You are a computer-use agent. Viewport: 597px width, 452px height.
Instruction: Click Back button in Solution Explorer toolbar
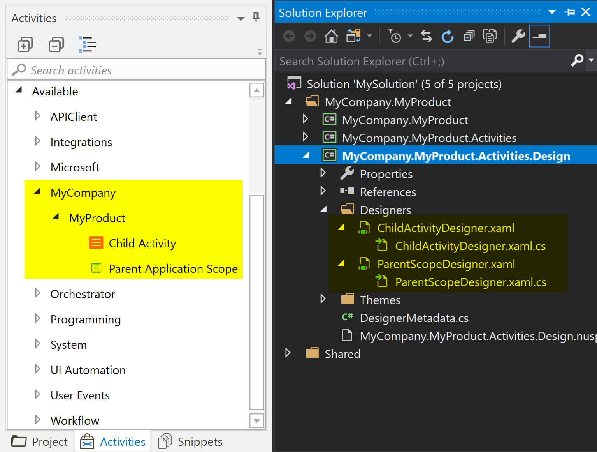pos(289,36)
